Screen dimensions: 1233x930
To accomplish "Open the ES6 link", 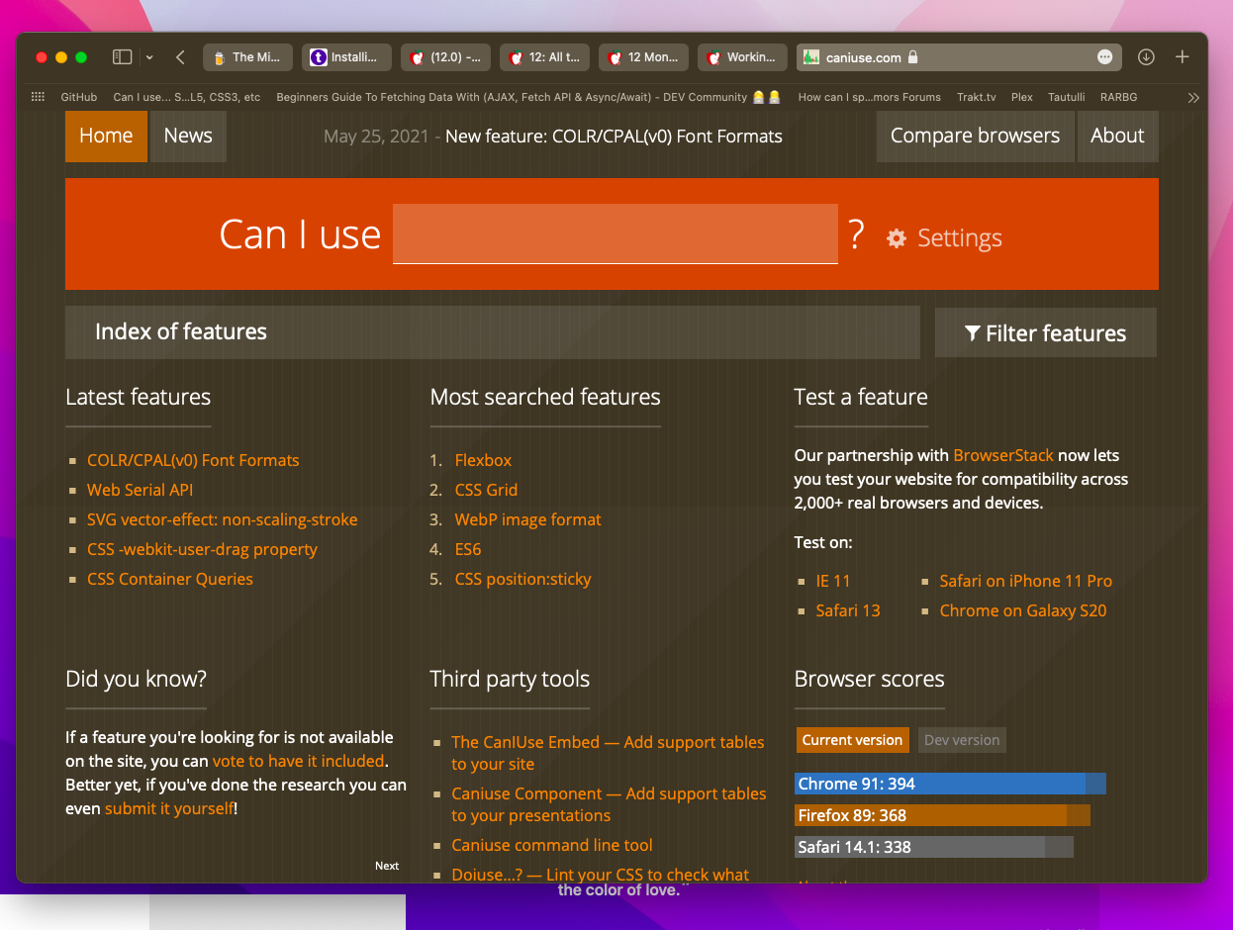I will (x=468, y=549).
